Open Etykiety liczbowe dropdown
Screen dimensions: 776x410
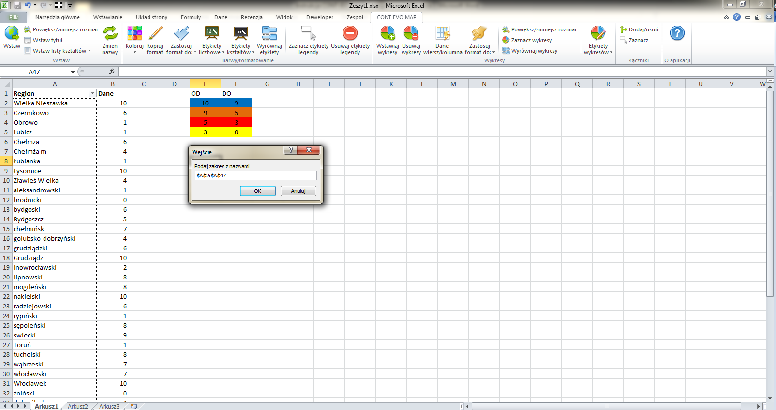click(211, 40)
